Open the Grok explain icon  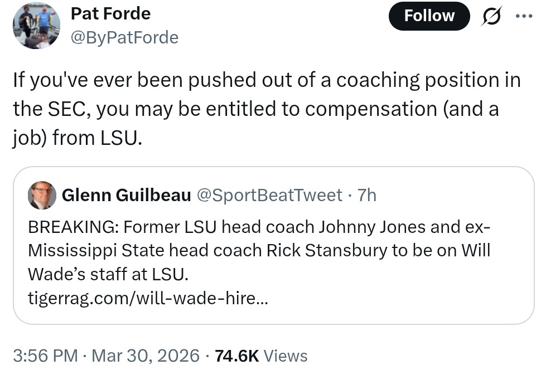pos(491,16)
